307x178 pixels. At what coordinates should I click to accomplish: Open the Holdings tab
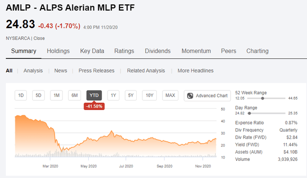click(58, 51)
